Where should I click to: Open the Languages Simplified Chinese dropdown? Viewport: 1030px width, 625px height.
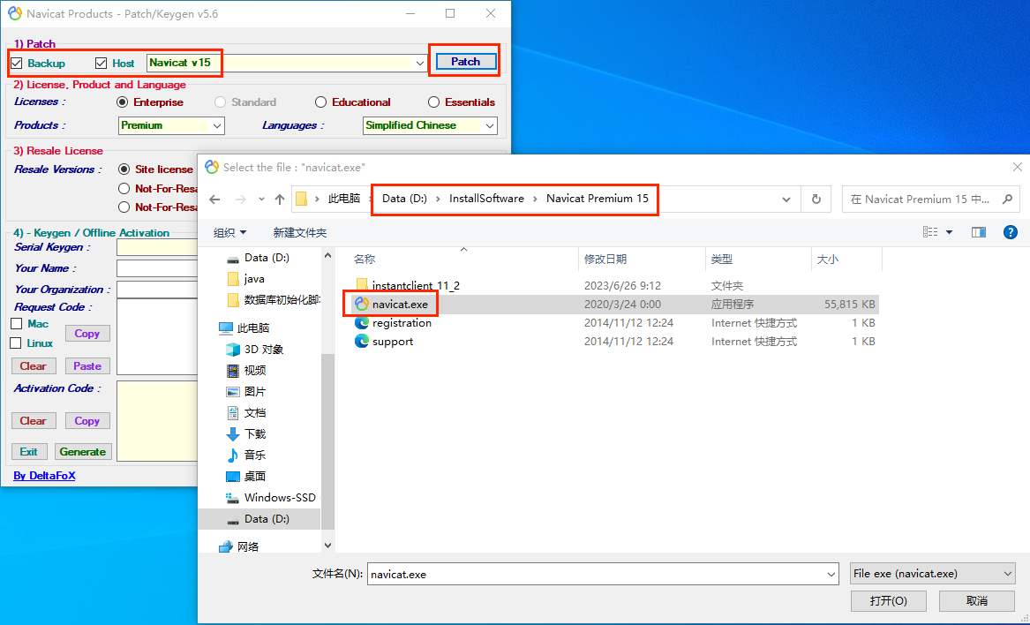click(x=489, y=125)
